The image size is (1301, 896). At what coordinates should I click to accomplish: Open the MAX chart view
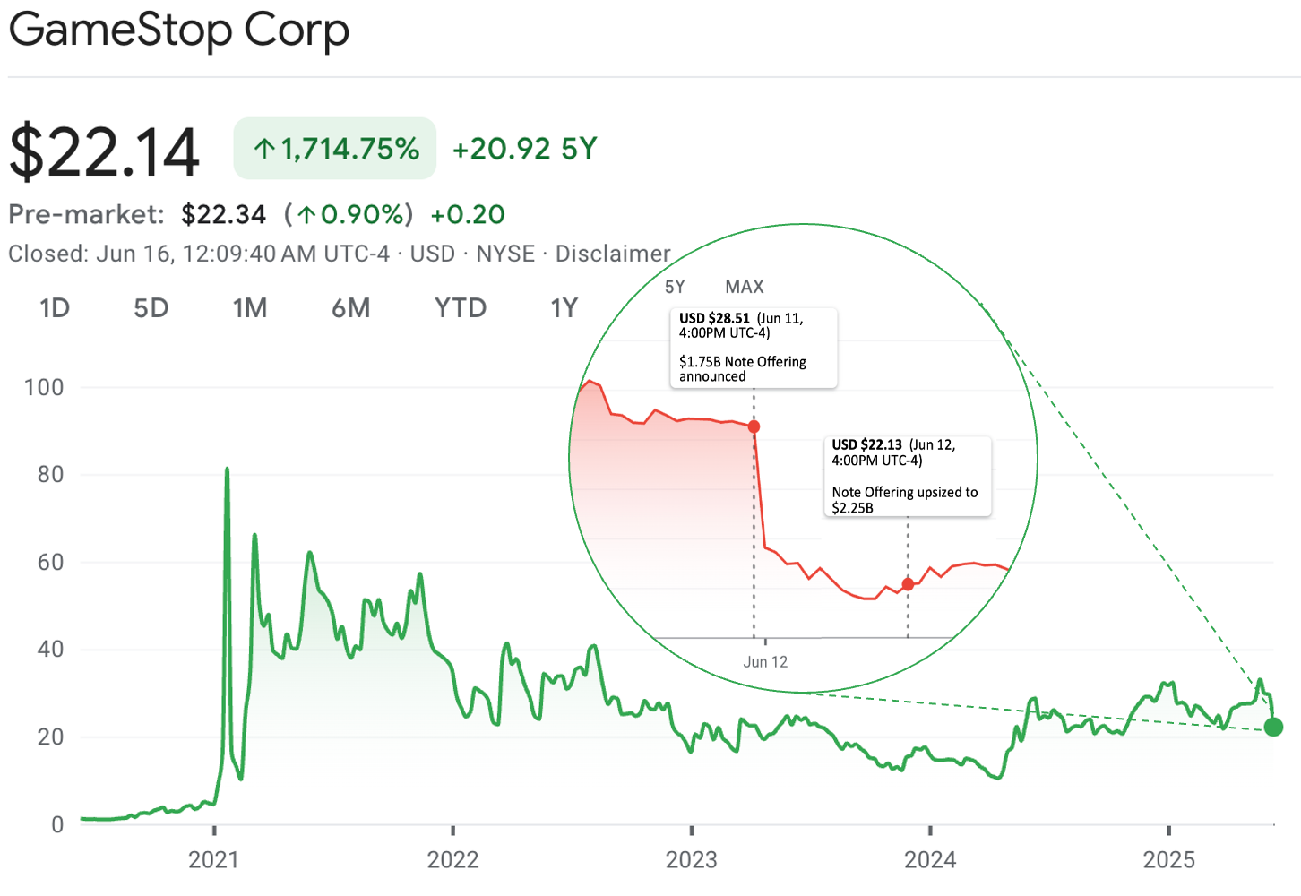[743, 287]
